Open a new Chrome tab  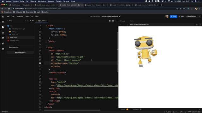pos(161,5)
